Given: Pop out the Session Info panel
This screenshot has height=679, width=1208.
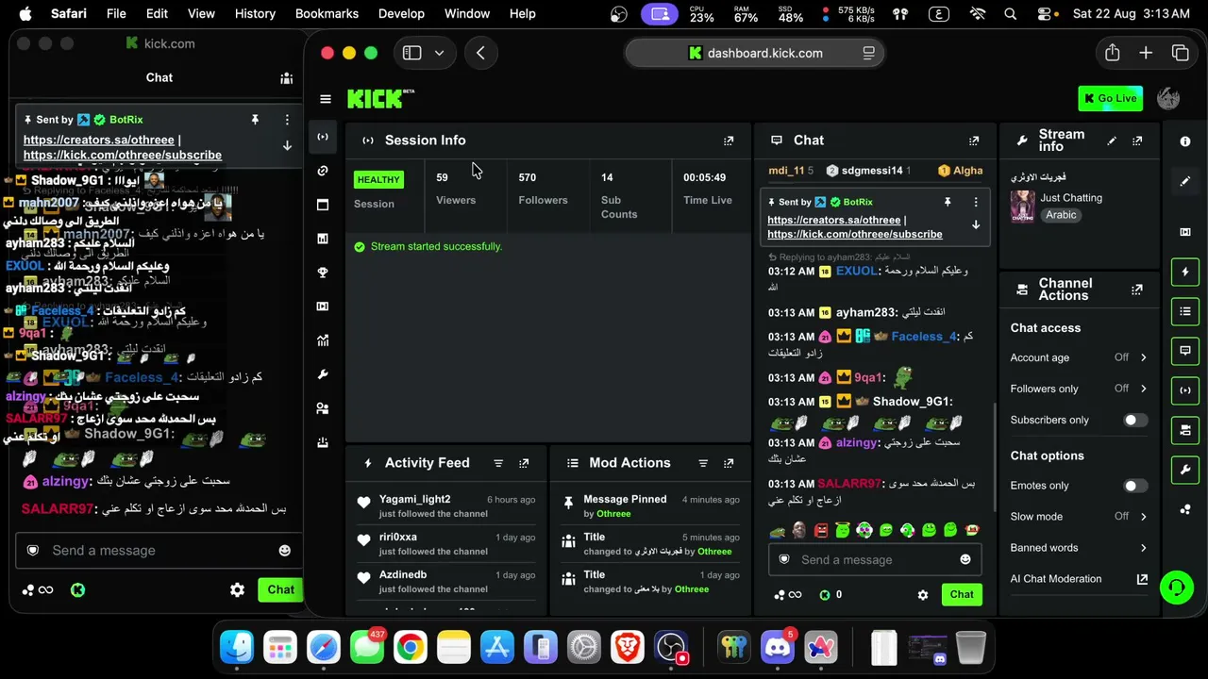Looking at the screenshot, I should pyautogui.click(x=729, y=141).
